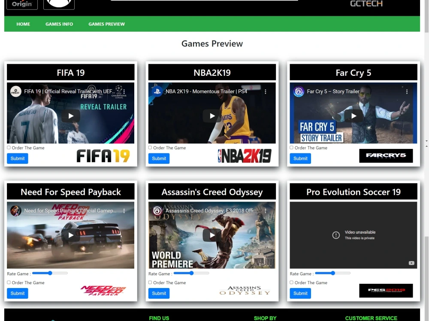This screenshot has height=321, width=429.
Task: Adjust Pro Evolution Soccer Rate Game slider
Action: click(x=333, y=273)
